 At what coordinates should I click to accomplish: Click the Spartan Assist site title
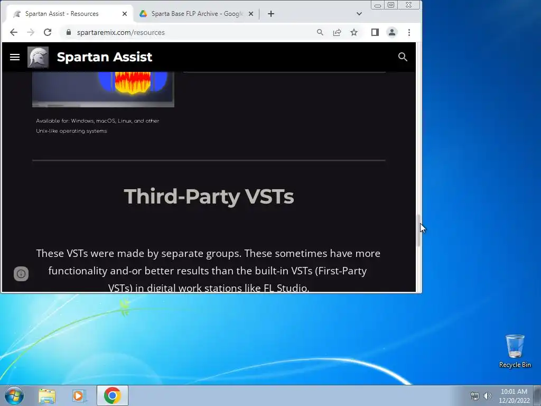point(104,57)
